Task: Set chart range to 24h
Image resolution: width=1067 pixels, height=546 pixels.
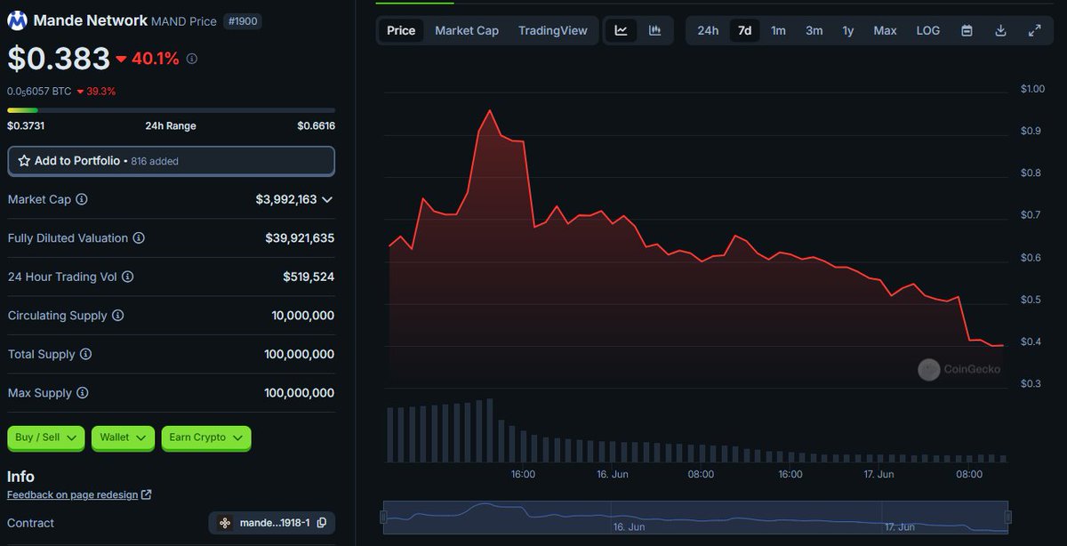Action: pyautogui.click(x=708, y=30)
